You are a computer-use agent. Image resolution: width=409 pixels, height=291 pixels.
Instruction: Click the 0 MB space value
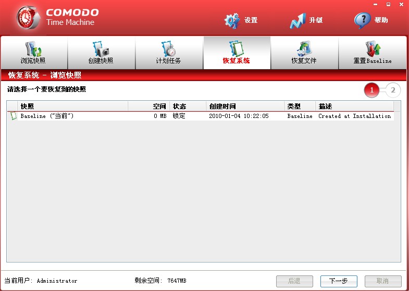[x=160, y=116]
